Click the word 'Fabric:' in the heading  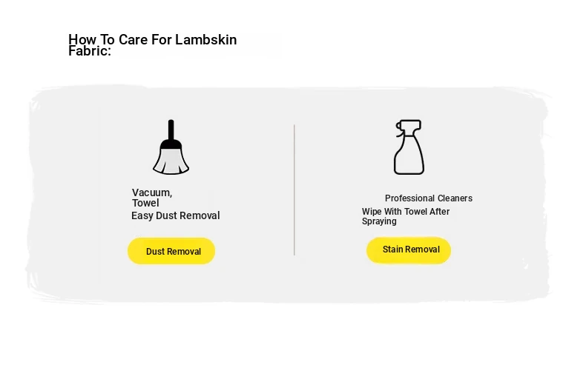coord(90,51)
